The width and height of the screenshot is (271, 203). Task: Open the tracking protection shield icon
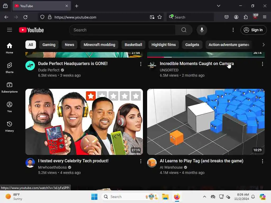42,17
